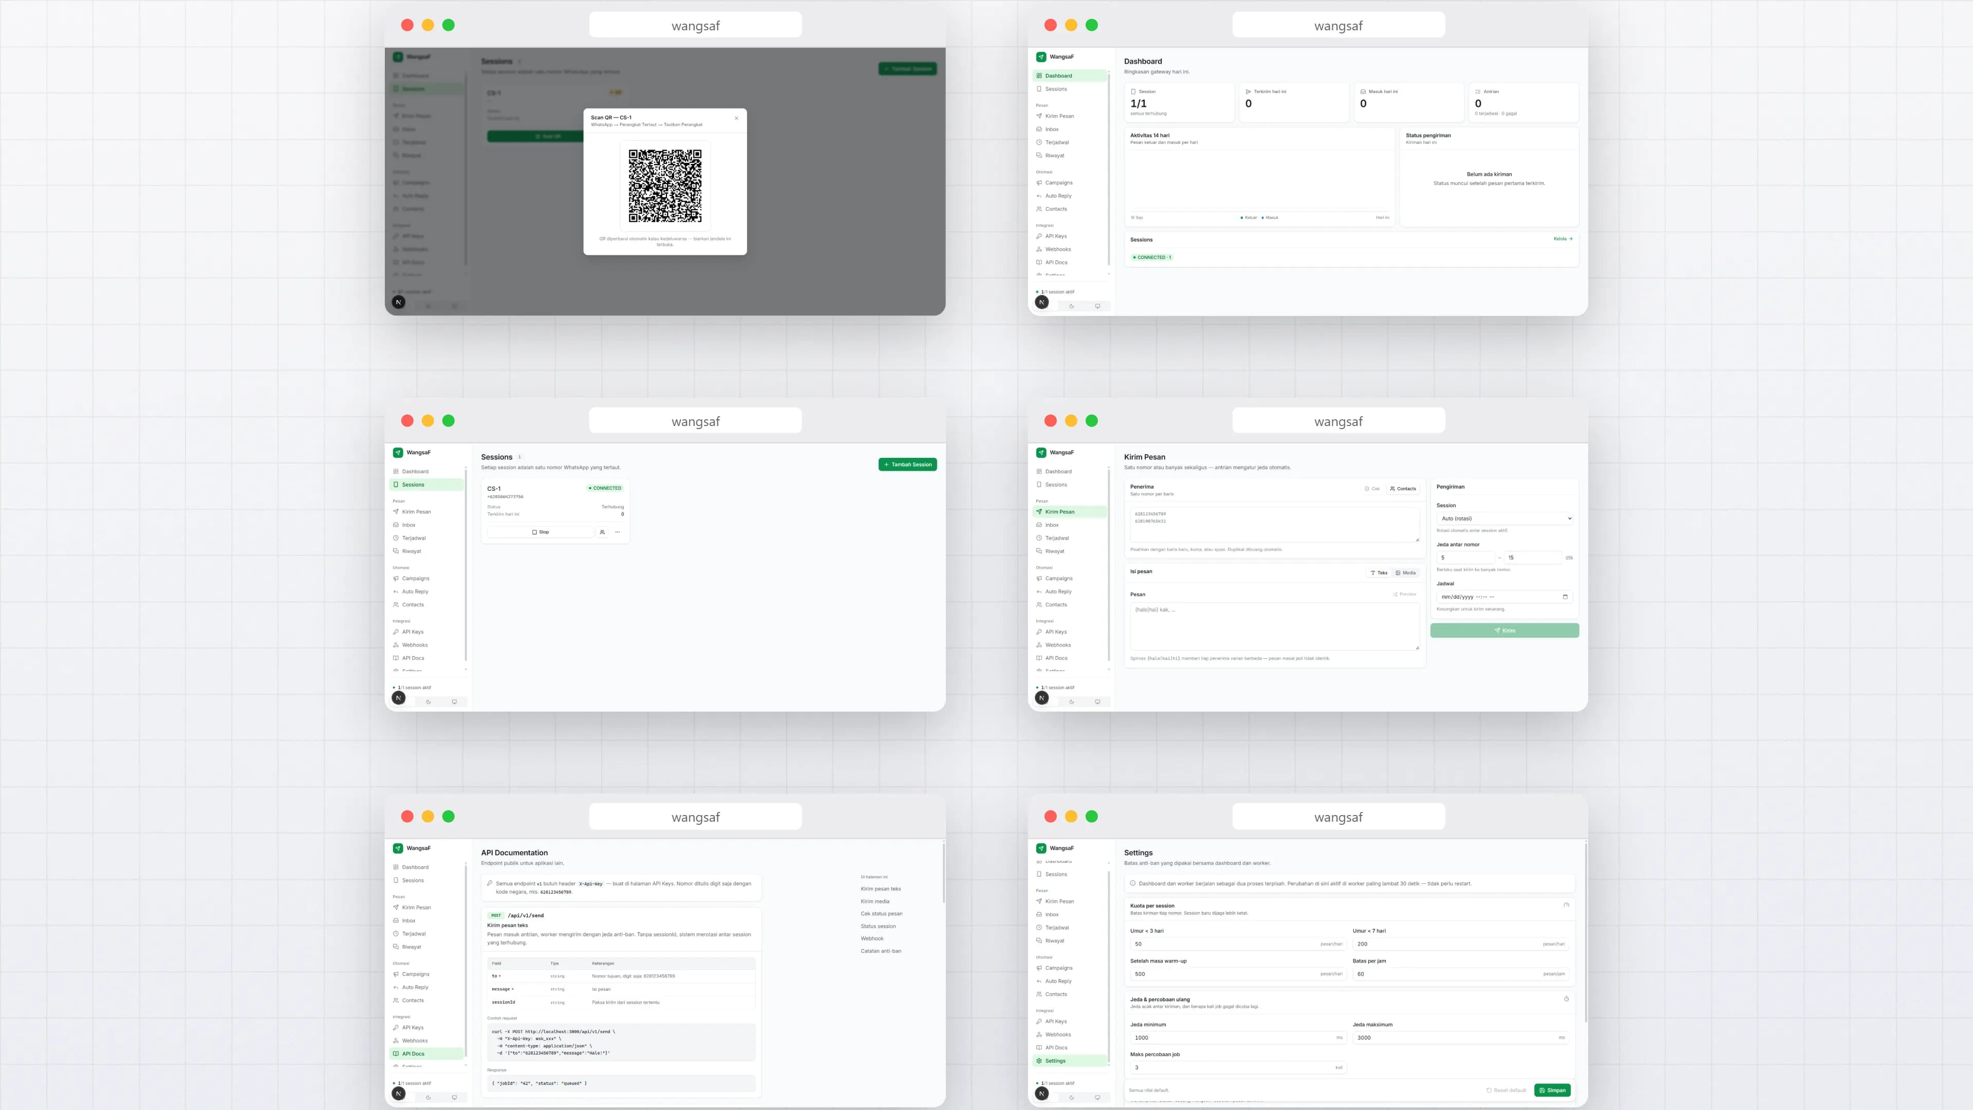Jump to Catatan anti-ban in API docs
The height and width of the screenshot is (1110, 1973).
[881, 951]
